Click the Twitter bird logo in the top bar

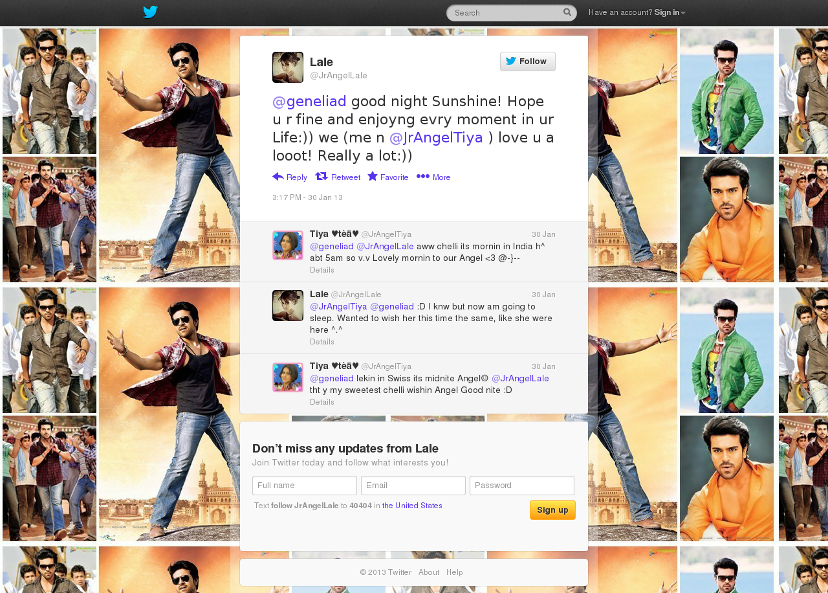point(150,12)
